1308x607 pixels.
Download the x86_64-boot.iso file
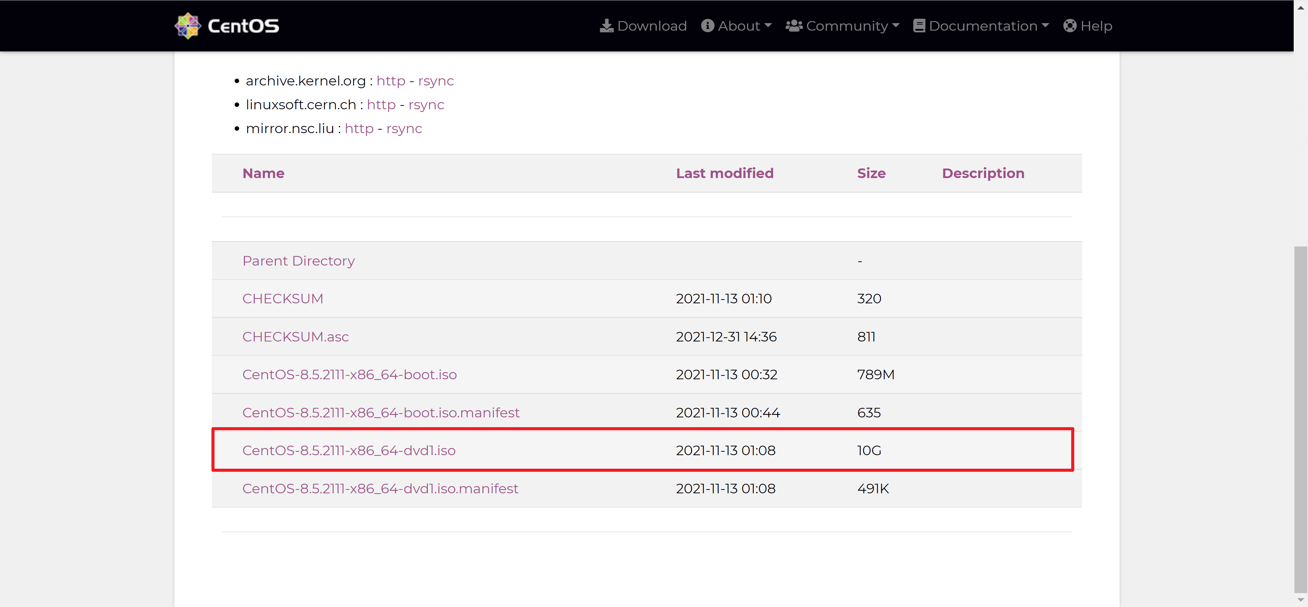pos(349,374)
